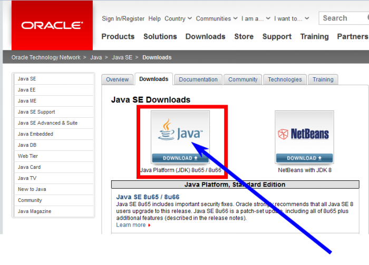Click the Java Platform JDK Download button

coord(180,158)
